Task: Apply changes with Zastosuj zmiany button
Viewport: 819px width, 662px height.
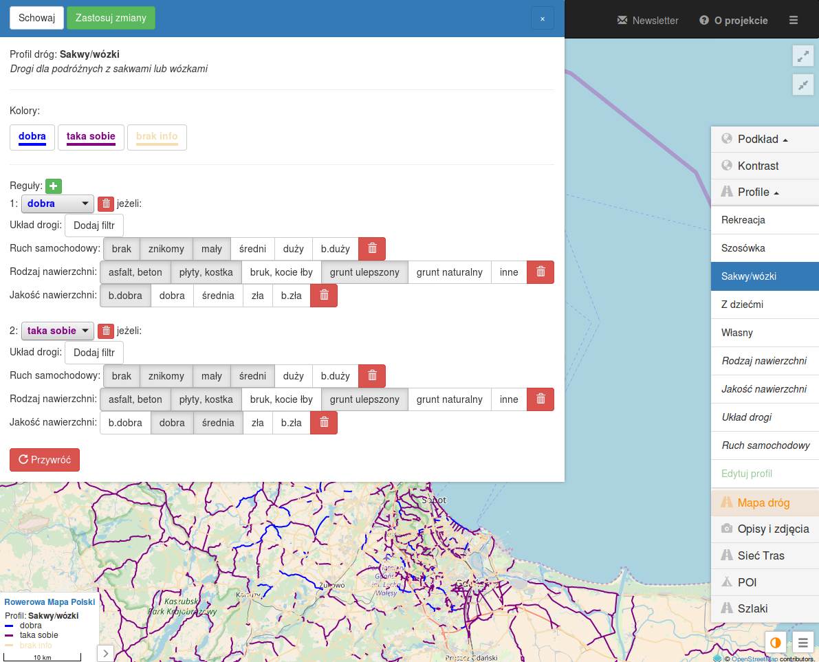Action: click(111, 18)
